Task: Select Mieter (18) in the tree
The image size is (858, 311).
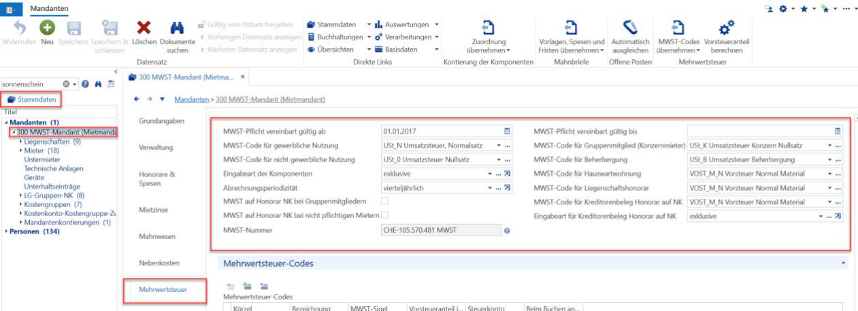Action: click(41, 151)
